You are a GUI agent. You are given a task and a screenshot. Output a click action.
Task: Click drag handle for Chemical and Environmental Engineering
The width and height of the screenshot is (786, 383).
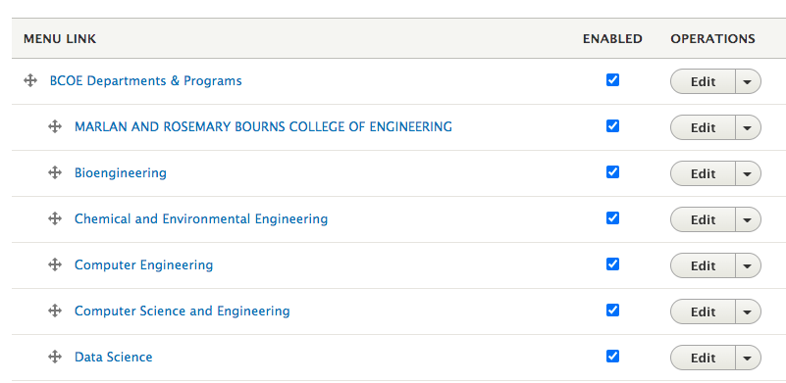coord(55,218)
